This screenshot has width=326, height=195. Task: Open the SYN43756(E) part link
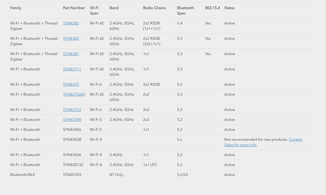pyautogui.click(x=74, y=94)
